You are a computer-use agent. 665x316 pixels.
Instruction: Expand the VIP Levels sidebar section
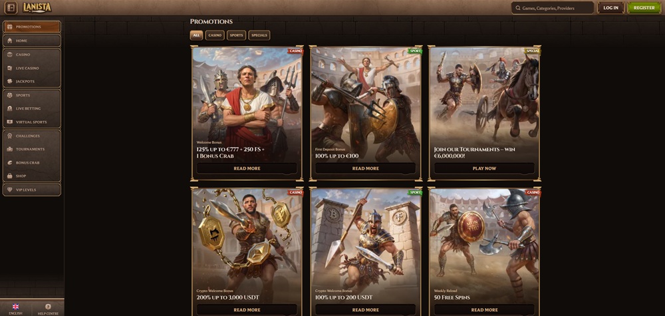(x=31, y=190)
